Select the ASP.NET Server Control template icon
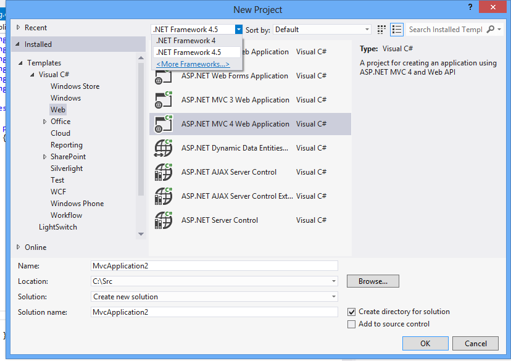Viewport: 511px width, 361px height. (x=164, y=220)
